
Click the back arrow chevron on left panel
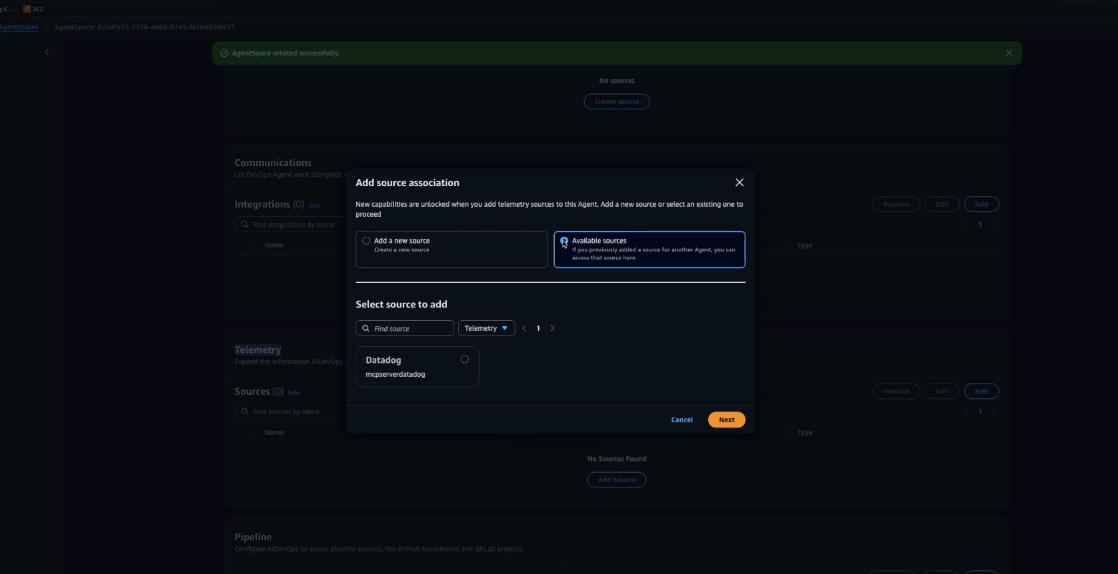[x=47, y=52]
